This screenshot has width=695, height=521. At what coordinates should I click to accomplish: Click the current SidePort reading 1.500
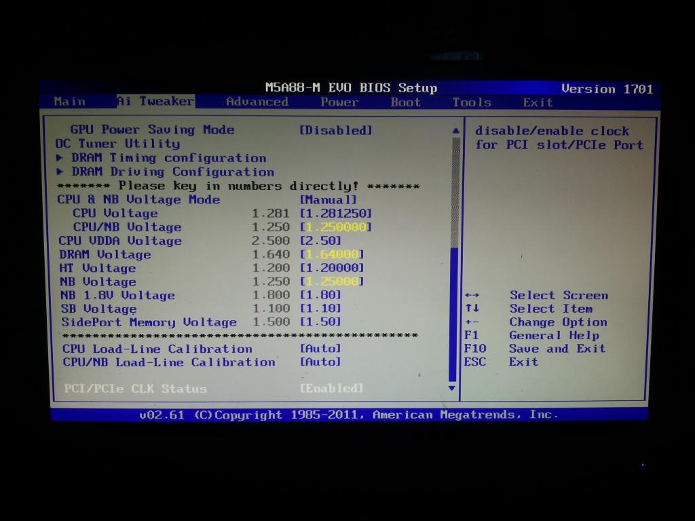(271, 322)
